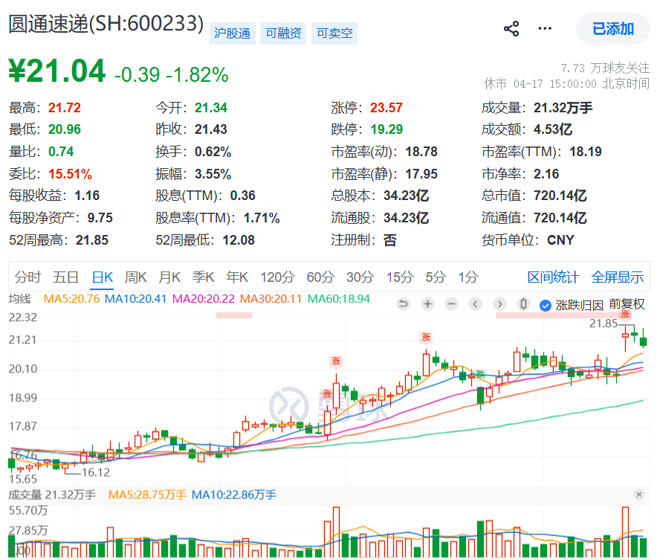Click the 52周最高 value 21.85
657x560 pixels.
(x=91, y=240)
